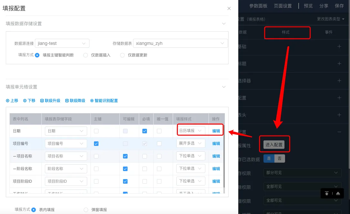Open 页面设置 in top bar
Image resolution: width=350 pixels, height=214 pixels.
(283, 6)
